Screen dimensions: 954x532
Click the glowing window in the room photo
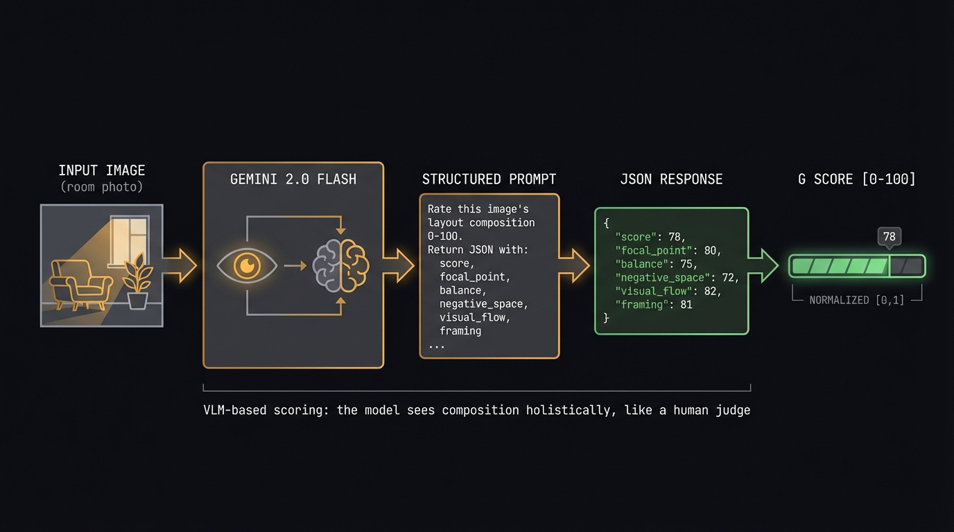[x=129, y=242]
